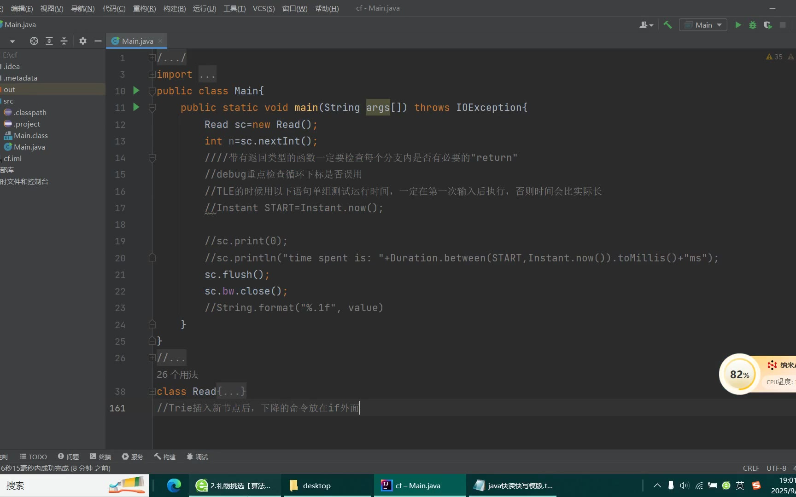Expand the folded comment on line 26
Viewport: 796px width, 497px height.
(x=152, y=358)
